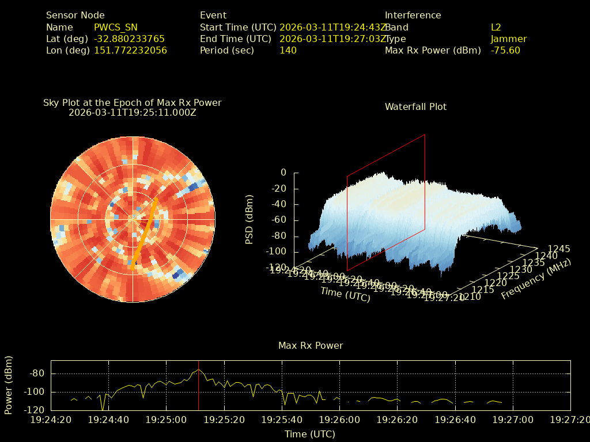Screen dimensions: 590x442
Task: Click the 19:26:00 tick label on bottom time axis
Action: pyautogui.click(x=340, y=420)
